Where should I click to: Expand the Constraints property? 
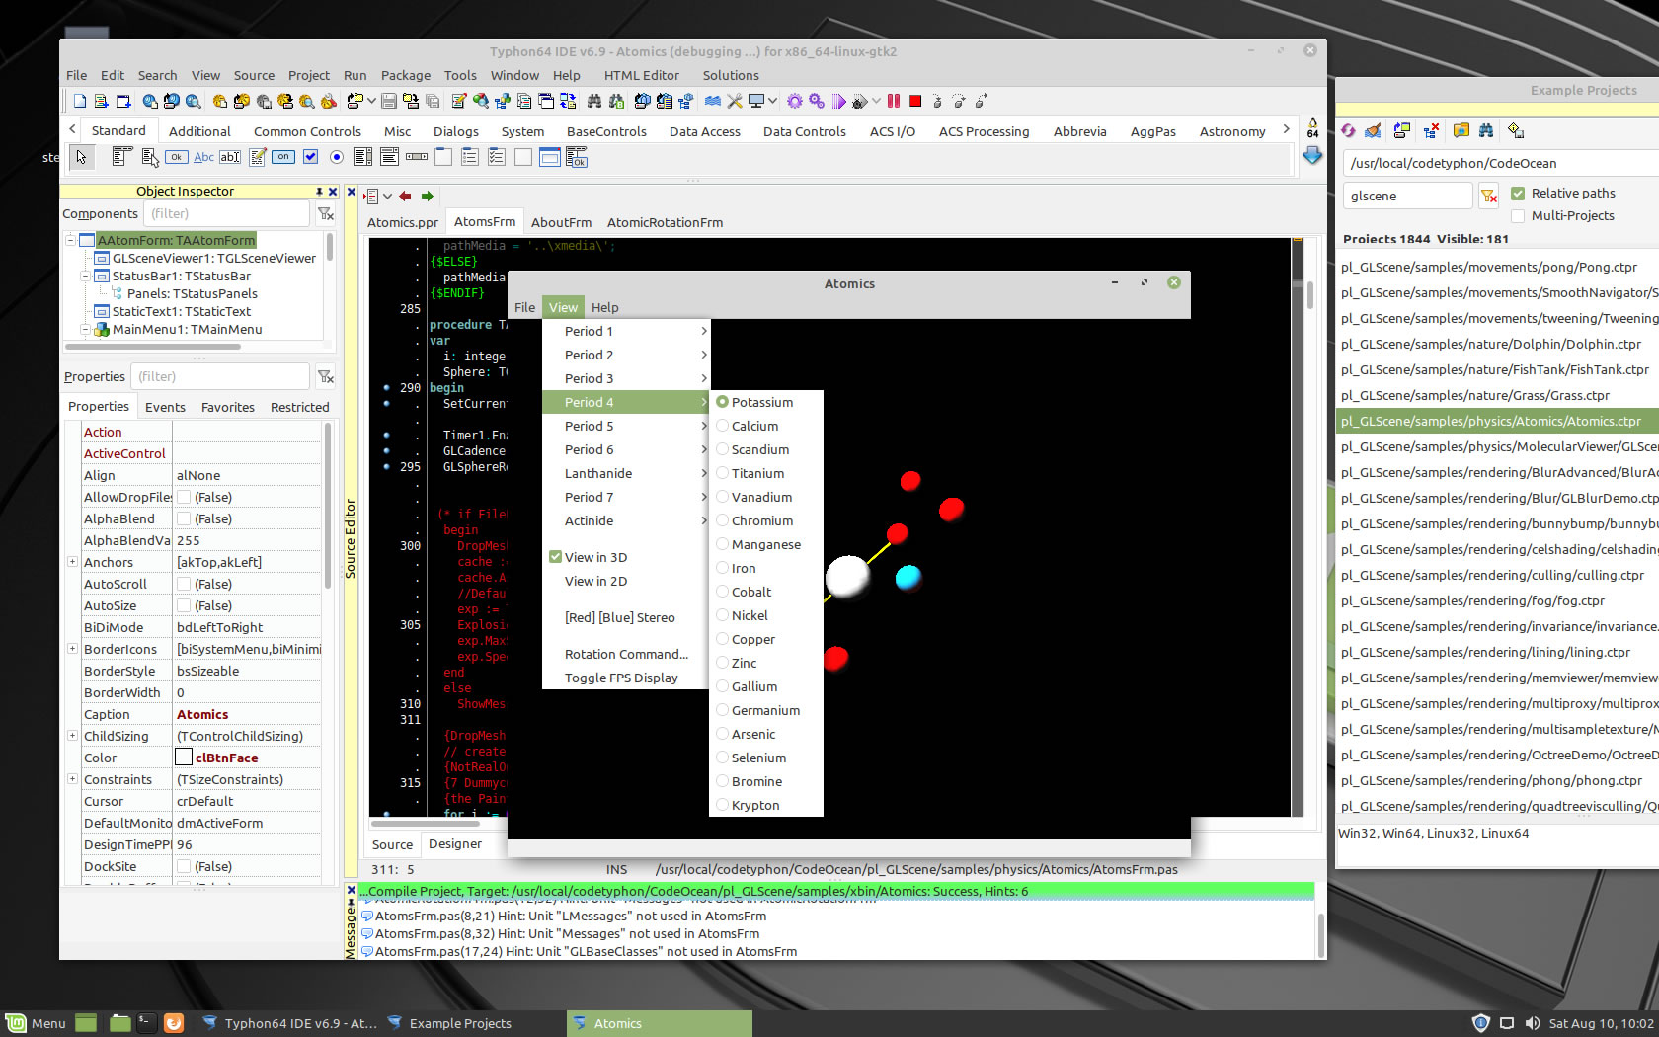coord(72,779)
